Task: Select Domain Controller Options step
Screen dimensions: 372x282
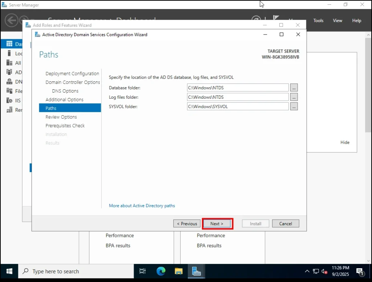Action: pos(73,82)
